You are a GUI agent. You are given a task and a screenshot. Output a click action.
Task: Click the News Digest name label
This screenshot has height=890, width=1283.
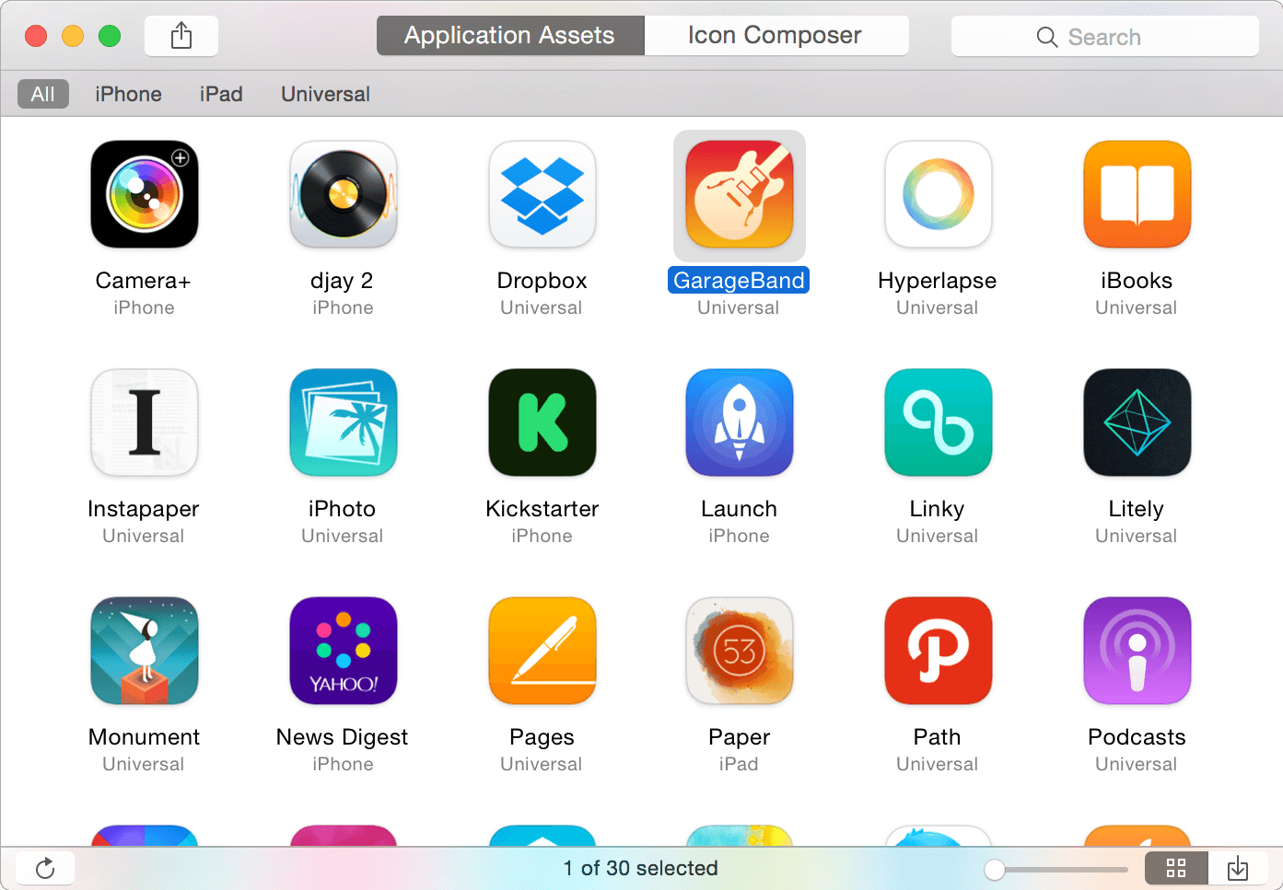[x=342, y=737]
